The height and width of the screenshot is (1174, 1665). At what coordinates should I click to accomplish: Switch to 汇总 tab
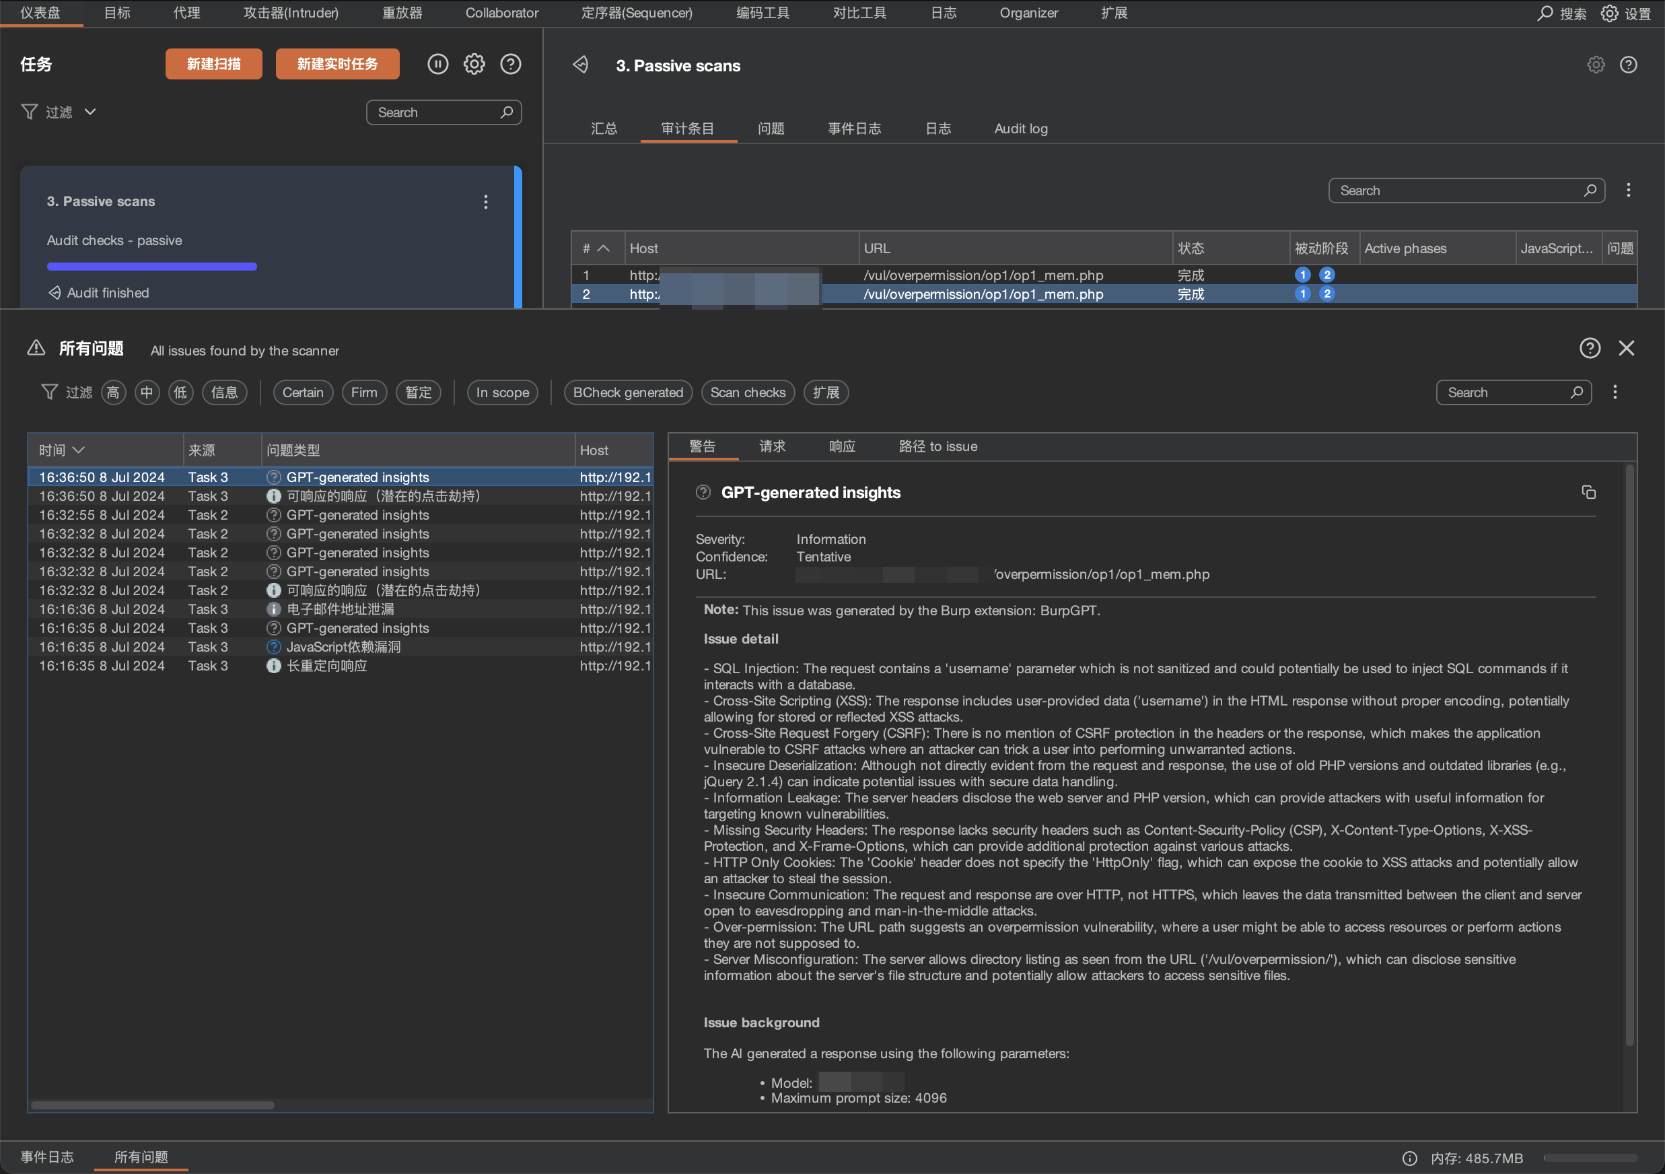(x=604, y=129)
